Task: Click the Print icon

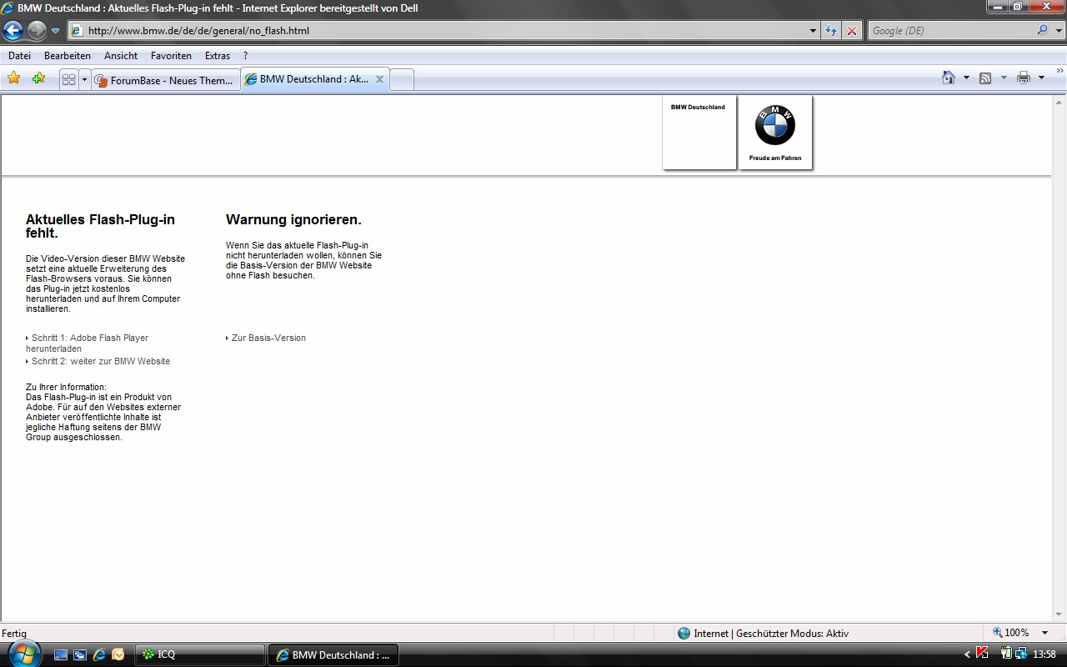Action: click(1024, 78)
